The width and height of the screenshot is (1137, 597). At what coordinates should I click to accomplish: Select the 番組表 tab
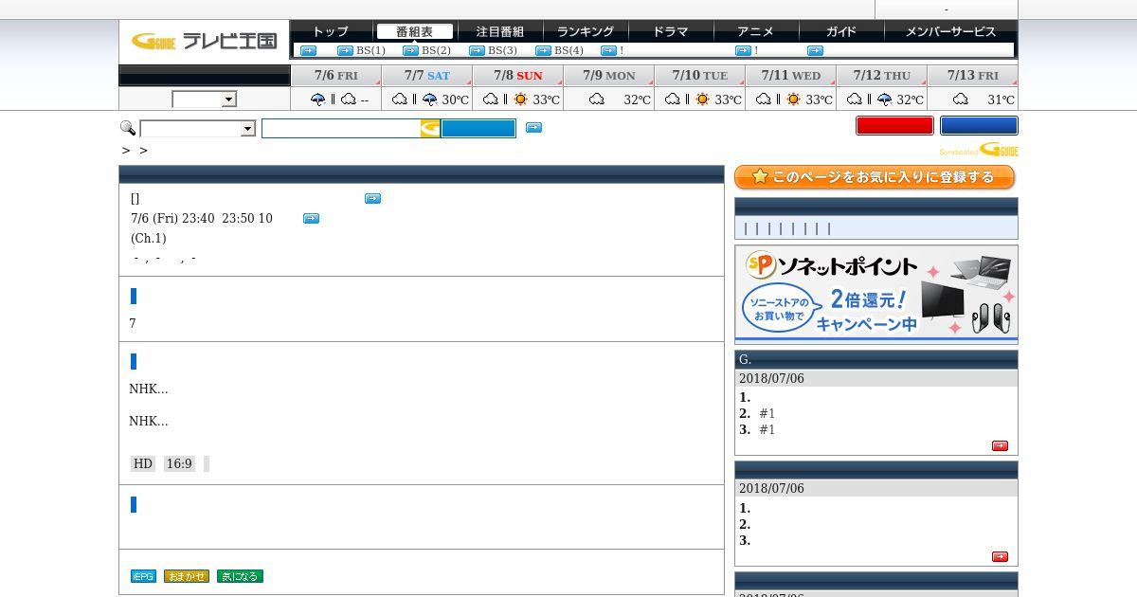pos(414,31)
